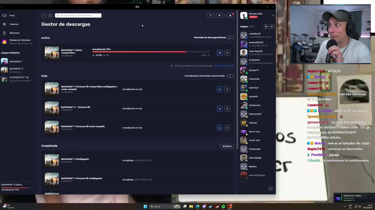Screen dimensions: 375x210
Task: Expand the INFraMe-ARG account dropdown
Action: click(273, 15)
